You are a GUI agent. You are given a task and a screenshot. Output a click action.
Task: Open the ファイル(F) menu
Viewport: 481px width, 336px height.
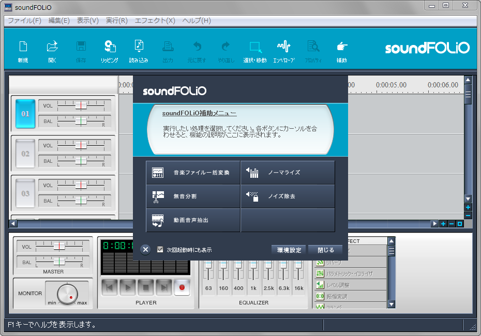[24, 21]
